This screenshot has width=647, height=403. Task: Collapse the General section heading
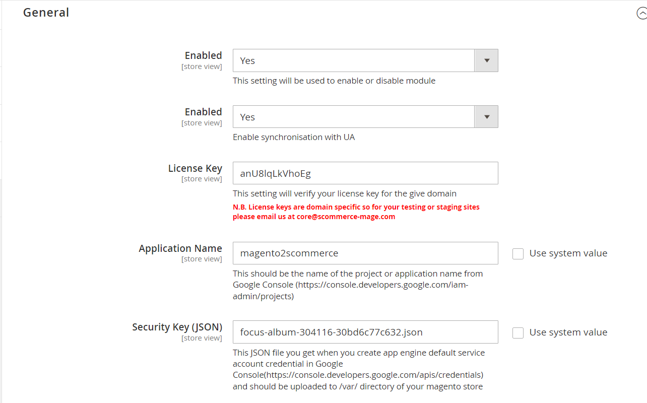46,13
